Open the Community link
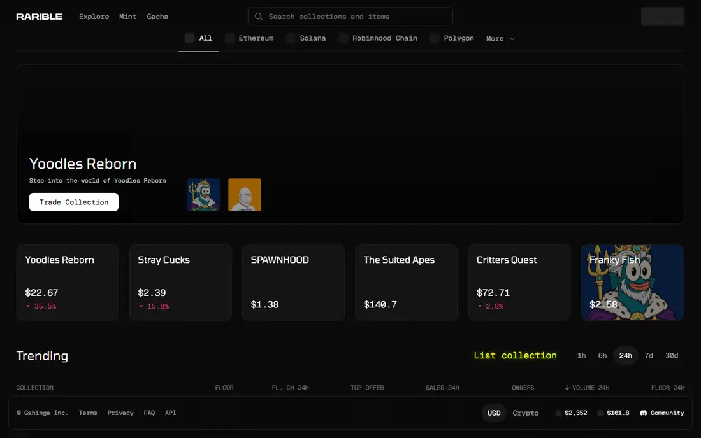701x438 pixels. 662,413
